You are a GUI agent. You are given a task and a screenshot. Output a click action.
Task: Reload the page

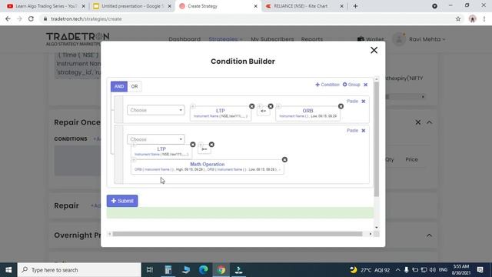click(x=31, y=18)
